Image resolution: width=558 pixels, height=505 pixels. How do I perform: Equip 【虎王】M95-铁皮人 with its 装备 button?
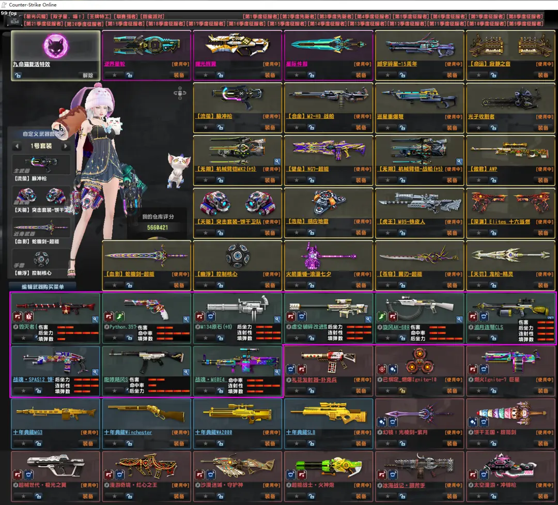[452, 233]
